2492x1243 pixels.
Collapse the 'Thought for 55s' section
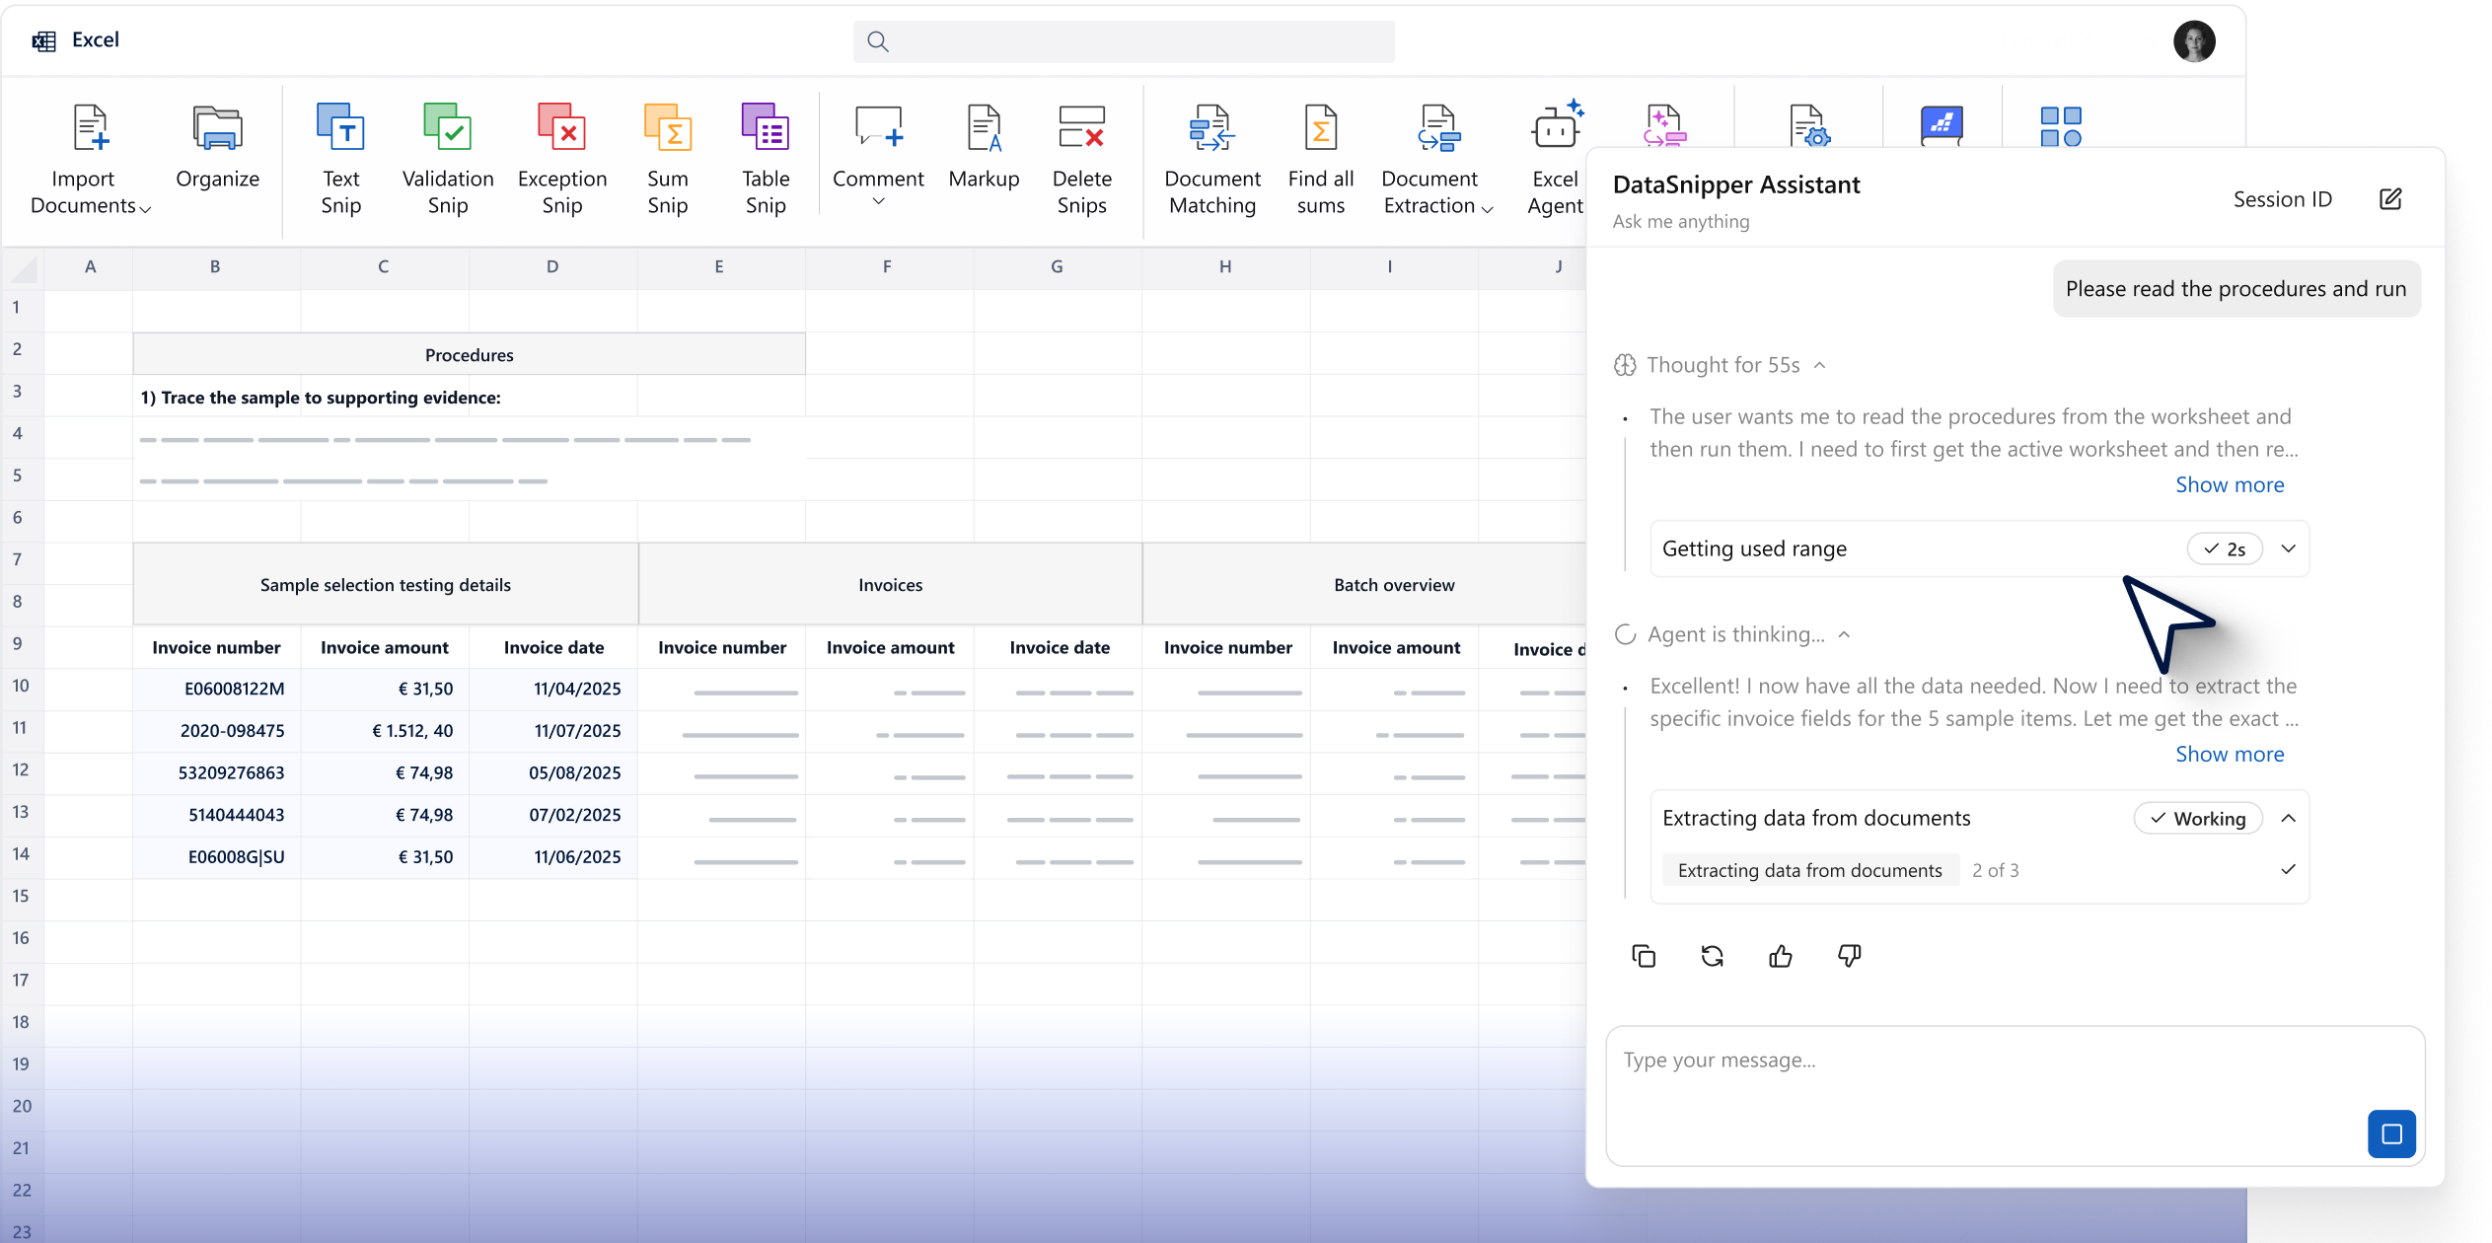click(x=1820, y=365)
